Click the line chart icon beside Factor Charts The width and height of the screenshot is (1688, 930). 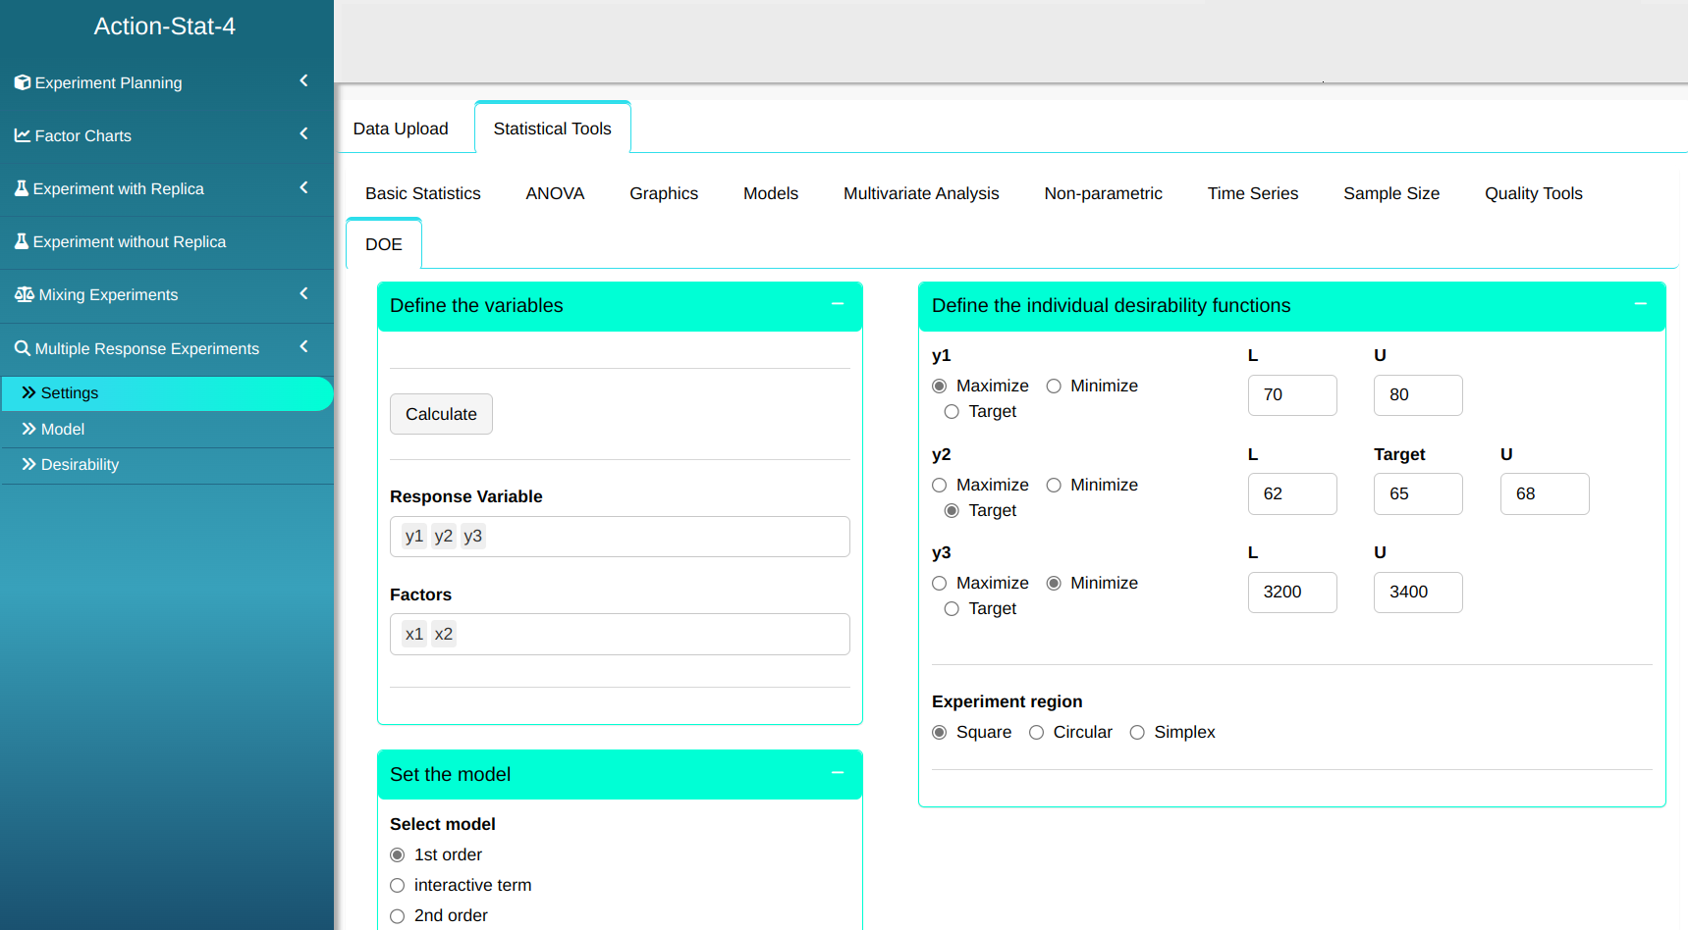click(22, 135)
